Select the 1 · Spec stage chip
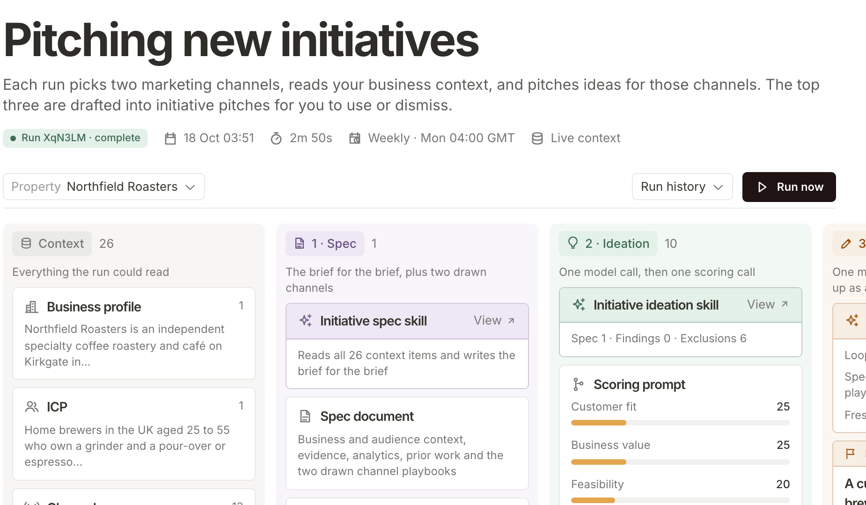This screenshot has height=505, width=866. tap(325, 244)
